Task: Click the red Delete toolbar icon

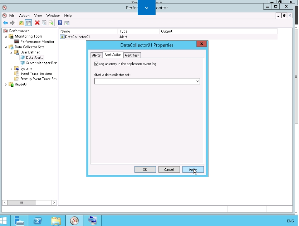Action: coord(37,23)
